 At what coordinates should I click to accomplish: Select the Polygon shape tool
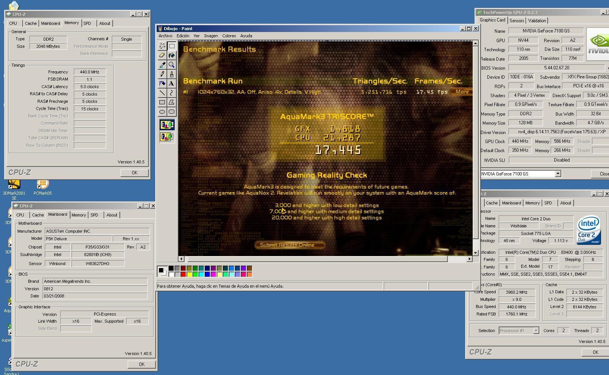(172, 102)
